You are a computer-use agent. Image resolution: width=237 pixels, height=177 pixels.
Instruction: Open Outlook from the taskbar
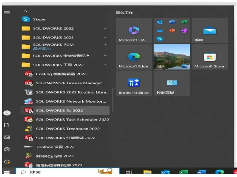pyautogui.click(x=165, y=172)
